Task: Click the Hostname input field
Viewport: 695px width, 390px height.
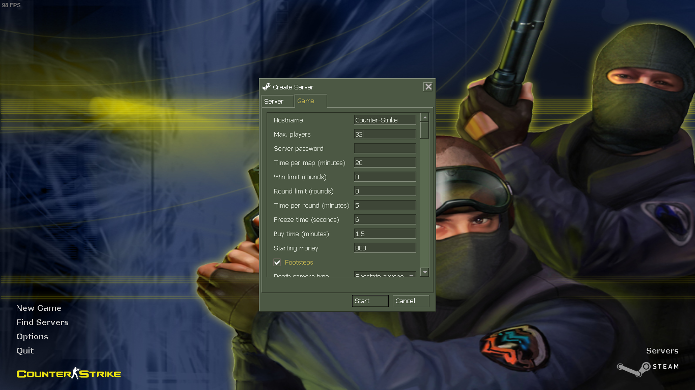Action: 385,120
